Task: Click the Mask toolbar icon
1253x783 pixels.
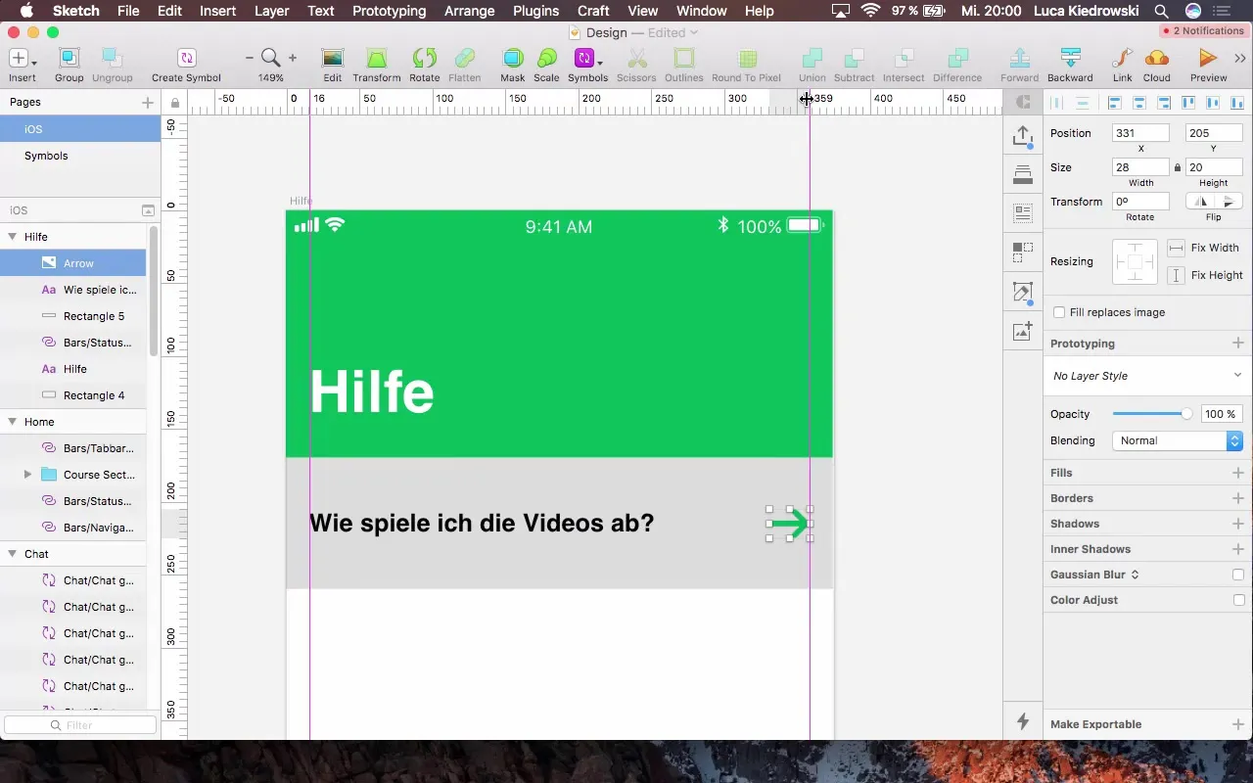Action: 512,59
